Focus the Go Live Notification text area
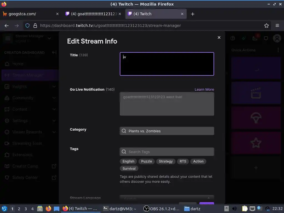 [x=167, y=104]
